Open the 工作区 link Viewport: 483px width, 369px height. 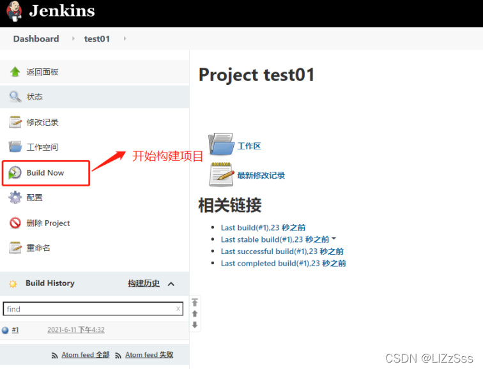[x=249, y=146]
